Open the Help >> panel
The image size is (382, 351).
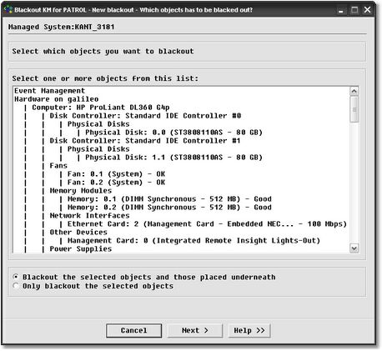pos(249,330)
